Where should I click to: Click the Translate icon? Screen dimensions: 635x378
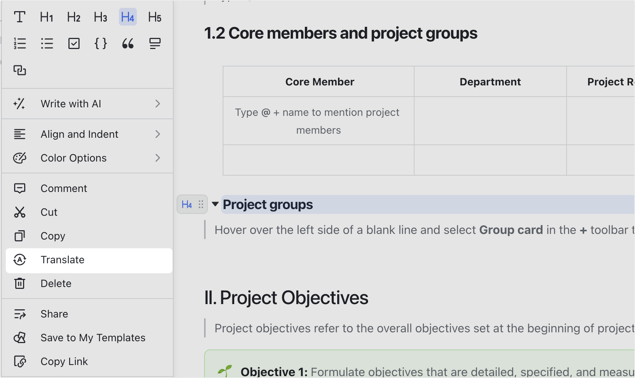point(20,260)
